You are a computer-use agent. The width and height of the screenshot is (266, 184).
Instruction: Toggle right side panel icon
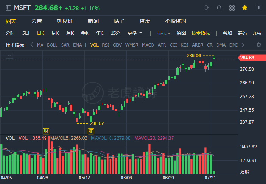pyautogui.click(x=258, y=8)
